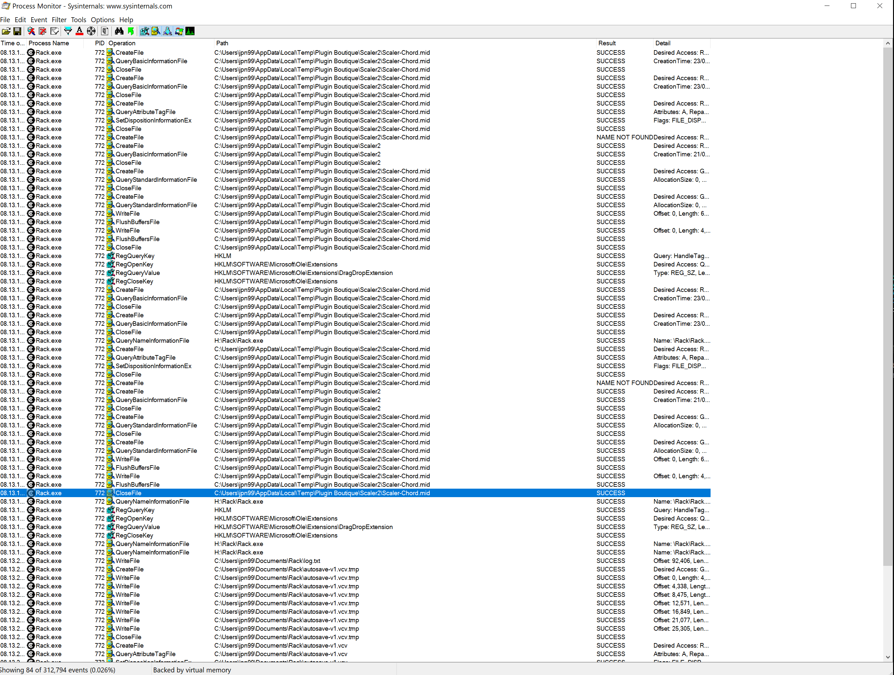Toggle Show Network Activity button

pyautogui.click(x=167, y=31)
